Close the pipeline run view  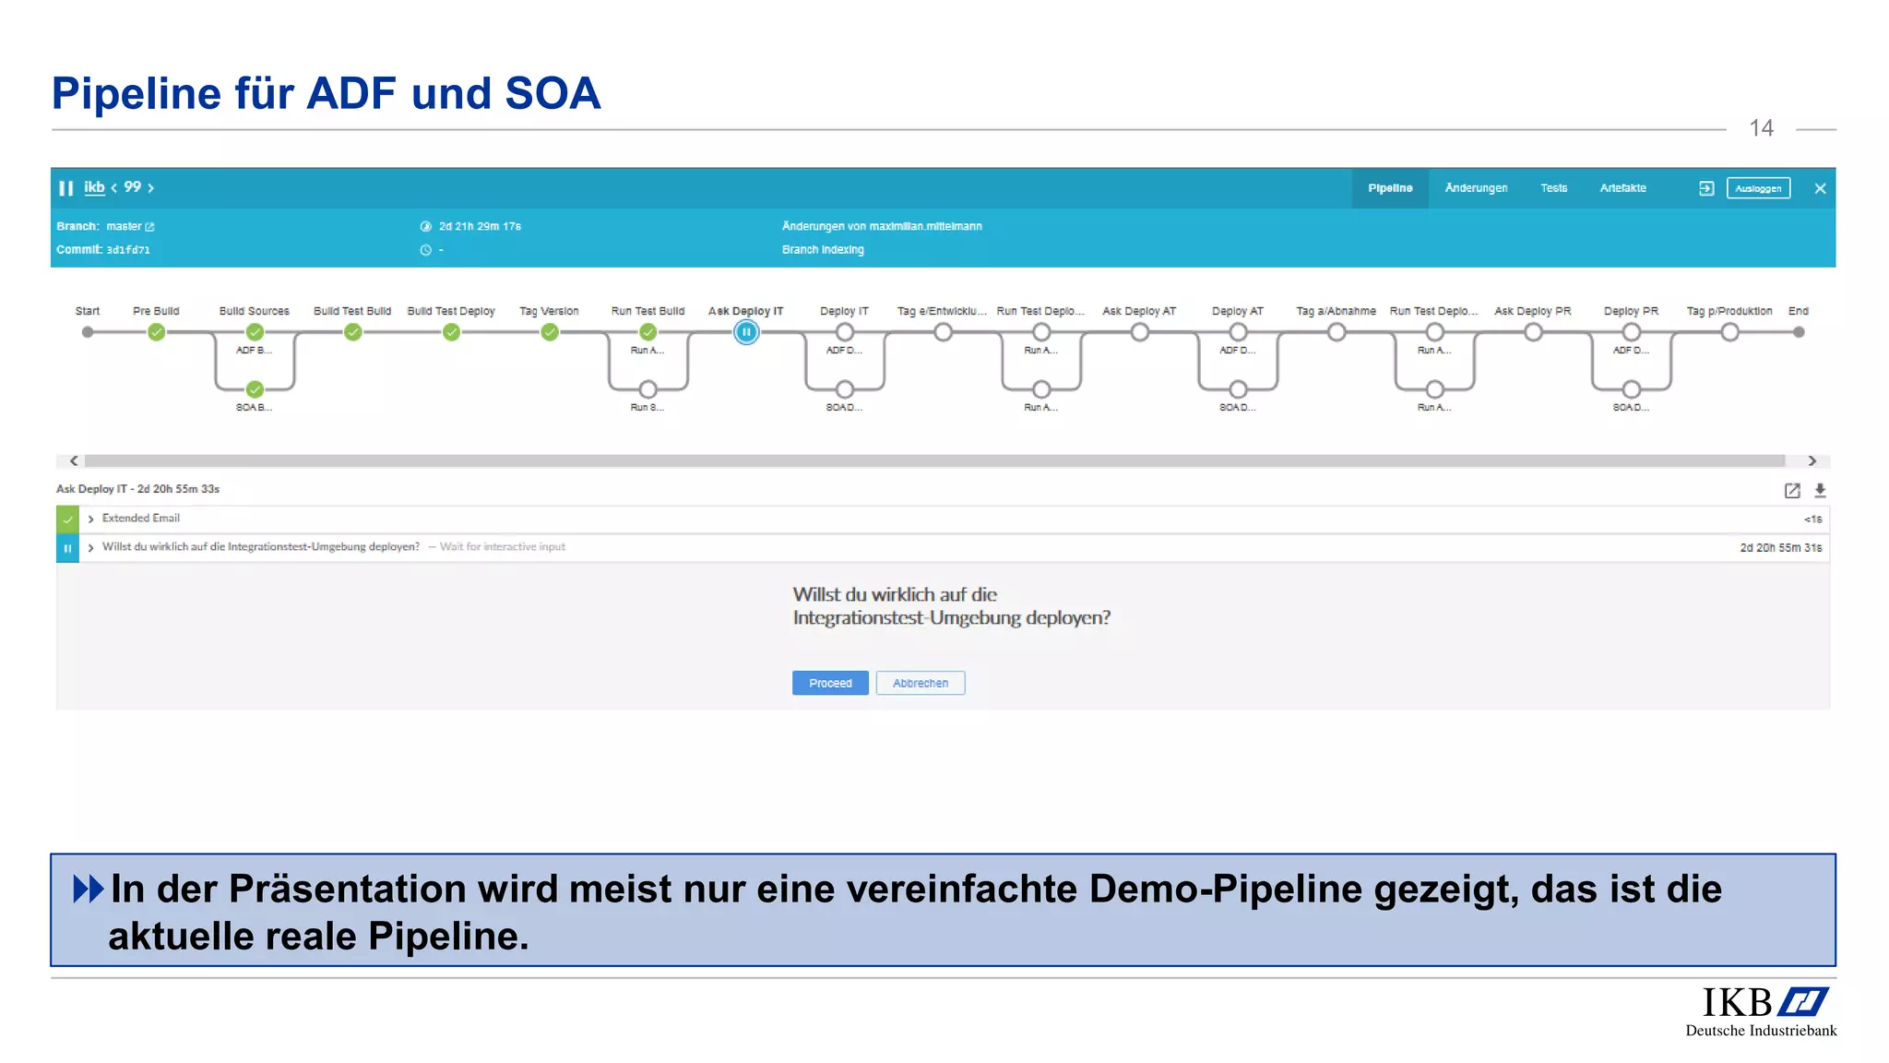click(1820, 188)
